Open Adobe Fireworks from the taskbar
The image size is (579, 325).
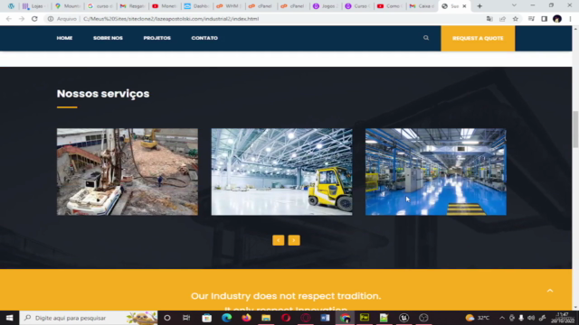click(365, 318)
